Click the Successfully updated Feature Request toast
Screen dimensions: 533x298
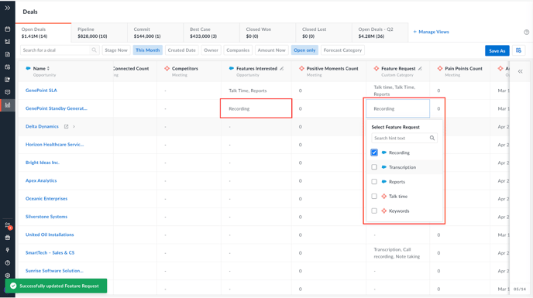tap(56, 286)
